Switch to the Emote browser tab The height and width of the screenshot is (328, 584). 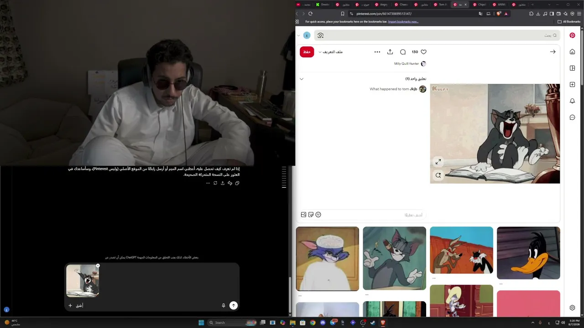(x=323, y=5)
